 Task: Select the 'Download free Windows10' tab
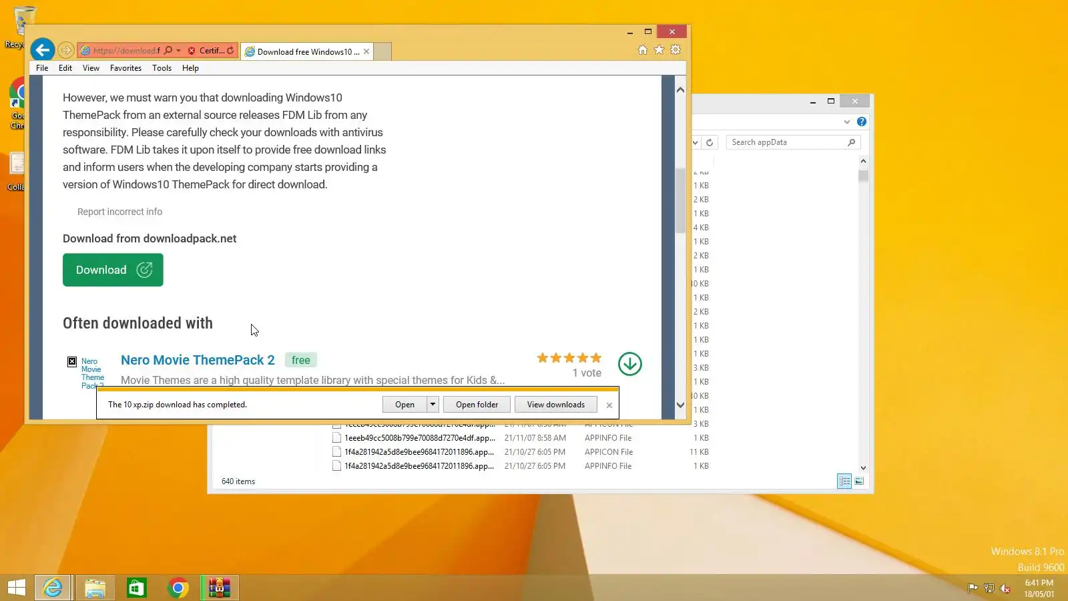pos(308,51)
